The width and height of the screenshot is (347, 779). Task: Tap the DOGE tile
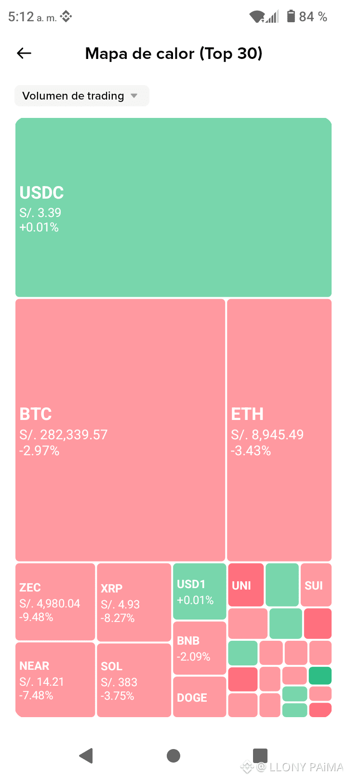pos(200,697)
